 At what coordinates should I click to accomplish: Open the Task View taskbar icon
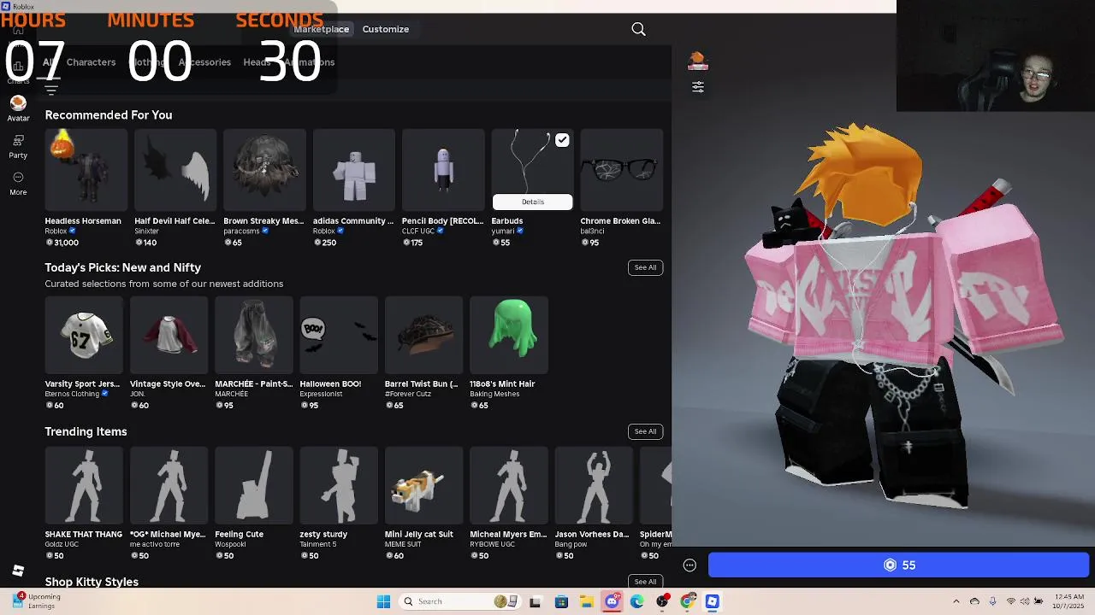(536, 601)
